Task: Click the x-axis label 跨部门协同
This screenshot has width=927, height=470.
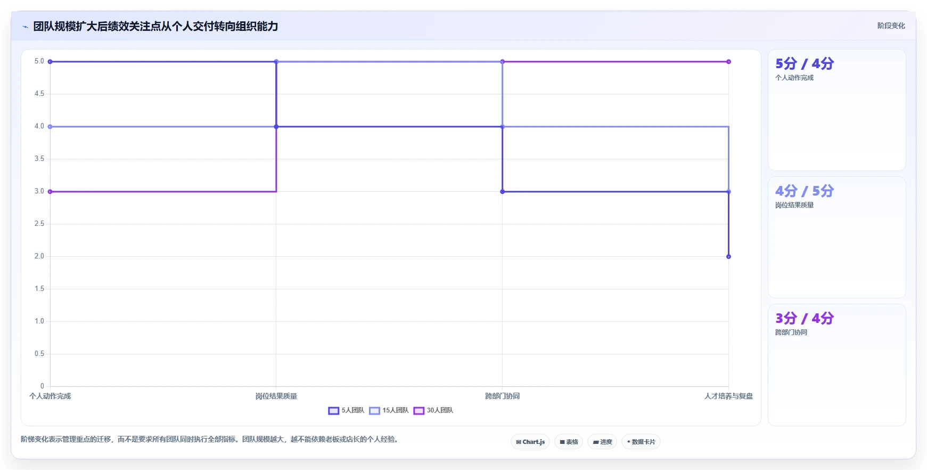Action: click(x=502, y=396)
